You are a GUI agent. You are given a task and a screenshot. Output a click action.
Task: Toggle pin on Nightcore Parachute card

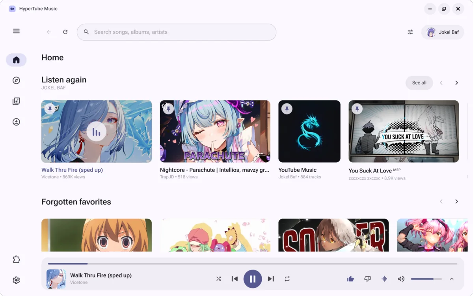168,109
